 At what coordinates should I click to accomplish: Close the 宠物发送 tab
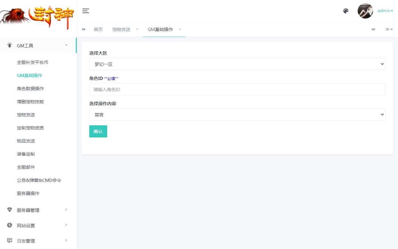click(137, 29)
